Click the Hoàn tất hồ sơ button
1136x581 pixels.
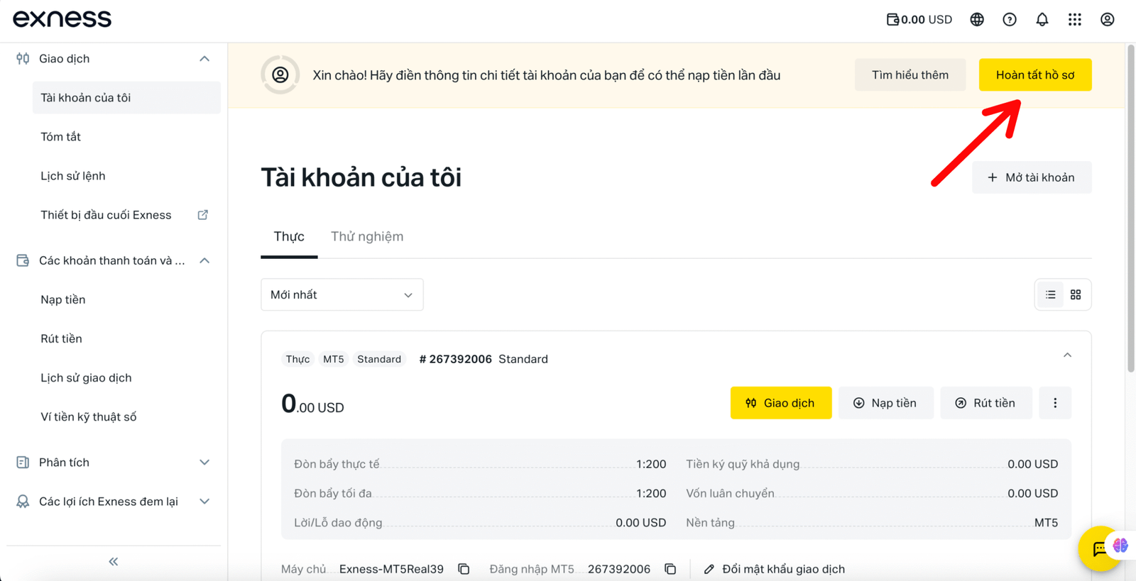tap(1034, 74)
